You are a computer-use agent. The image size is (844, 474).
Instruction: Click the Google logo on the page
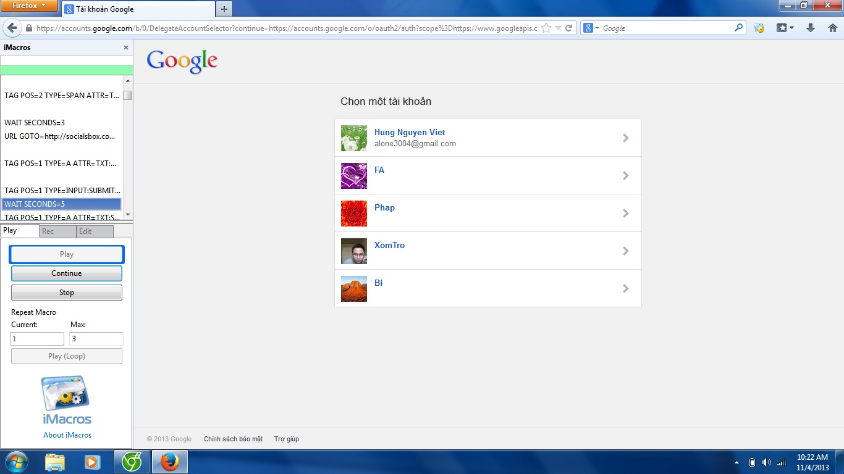click(x=182, y=61)
